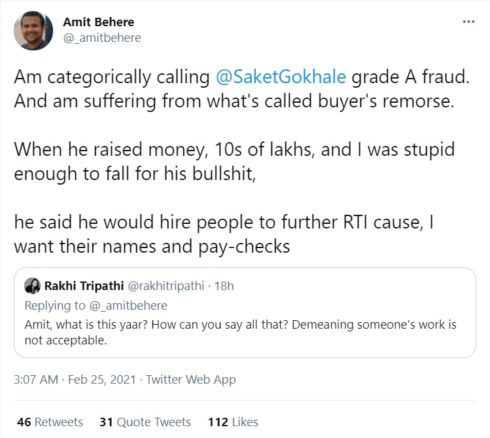
Task: Click the tweet text about raising 10s of lakhs
Action: pos(236,149)
